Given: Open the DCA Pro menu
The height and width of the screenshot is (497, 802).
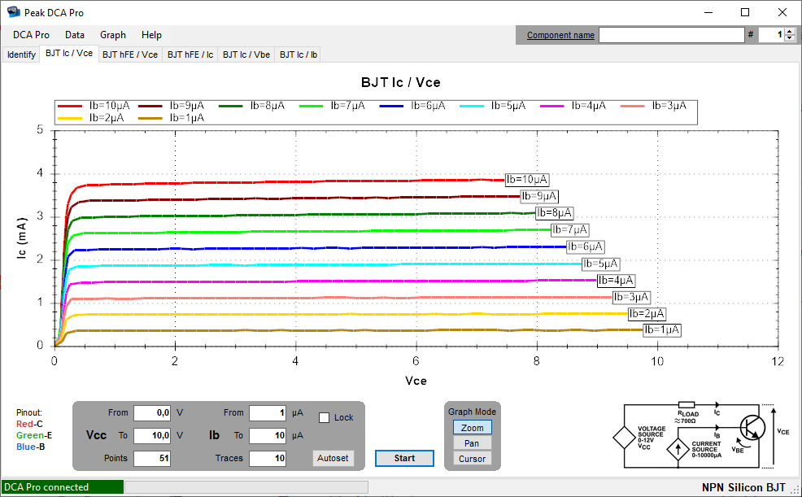Looking at the screenshot, I should (31, 35).
